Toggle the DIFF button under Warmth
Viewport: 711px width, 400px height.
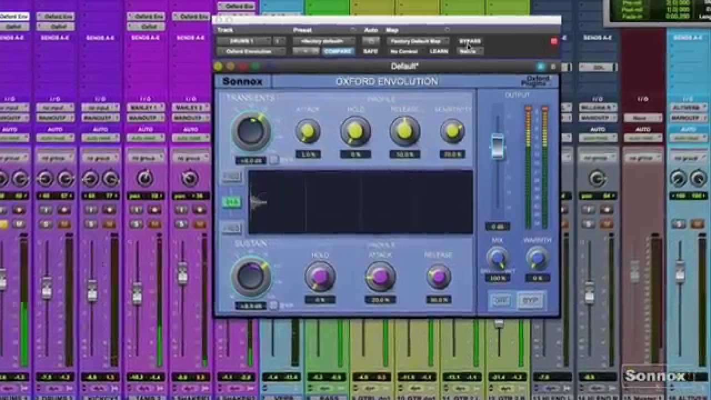(500, 301)
